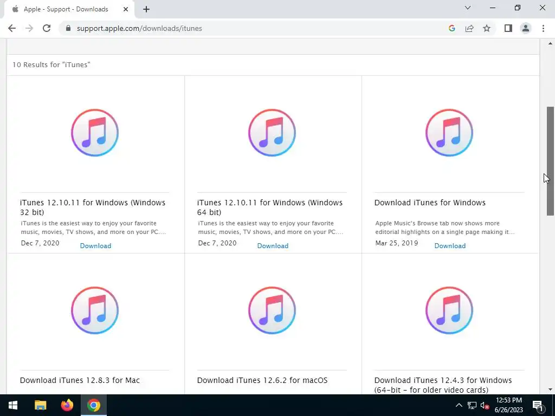The height and width of the screenshot is (416, 555).
Task: Reload the Apple downloads page
Action: click(47, 28)
